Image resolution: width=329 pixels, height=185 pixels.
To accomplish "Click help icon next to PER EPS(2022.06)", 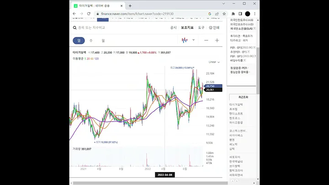I will pyautogui.click(x=255, y=48).
